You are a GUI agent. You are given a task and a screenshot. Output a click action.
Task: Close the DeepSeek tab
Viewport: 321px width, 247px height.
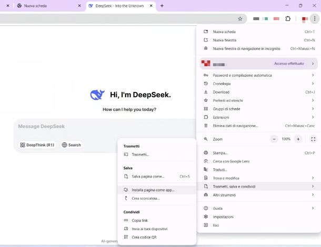[151, 6]
